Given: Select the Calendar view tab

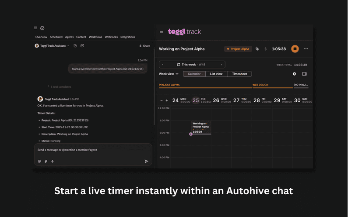Looking at the screenshot, I should tap(194, 74).
